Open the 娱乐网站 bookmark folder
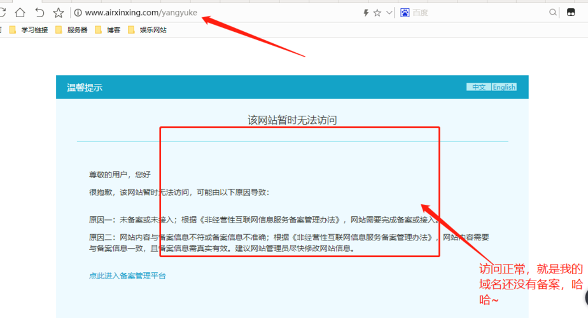This screenshot has height=318, width=588. (x=148, y=30)
